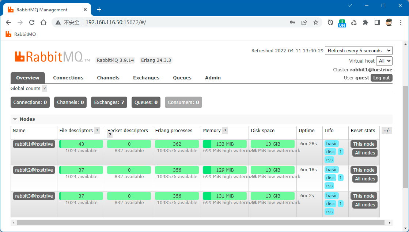Switch to the Admin tab
This screenshot has height=232, width=409.
213,78
